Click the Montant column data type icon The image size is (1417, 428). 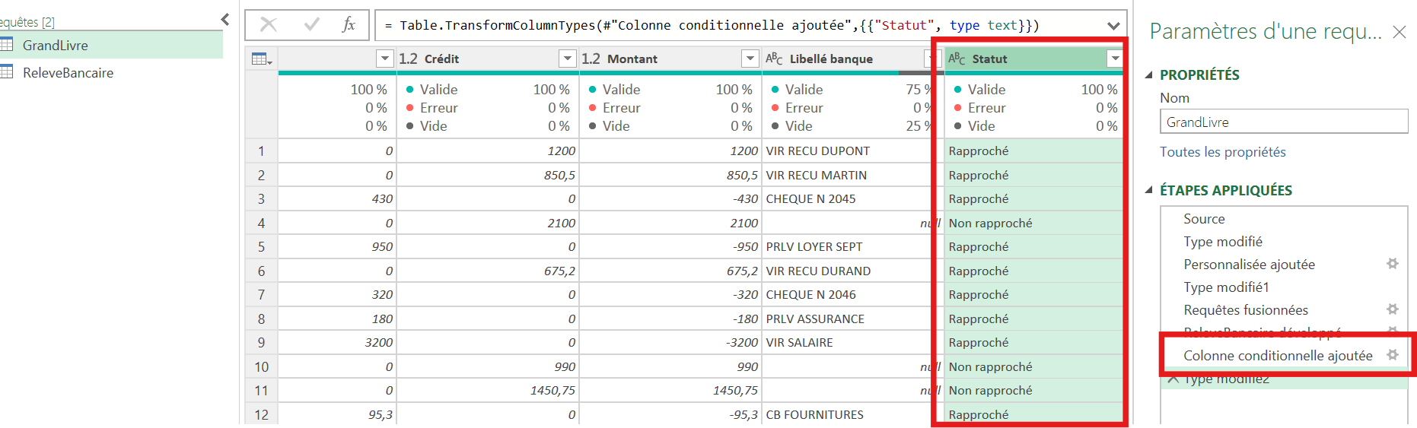(591, 59)
